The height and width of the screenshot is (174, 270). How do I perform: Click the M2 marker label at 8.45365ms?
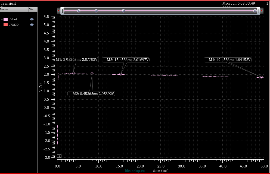[91, 94]
